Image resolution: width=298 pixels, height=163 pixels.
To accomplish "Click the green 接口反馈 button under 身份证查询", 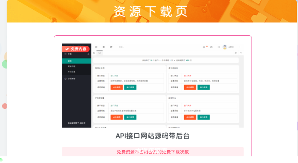I will [204, 87].
